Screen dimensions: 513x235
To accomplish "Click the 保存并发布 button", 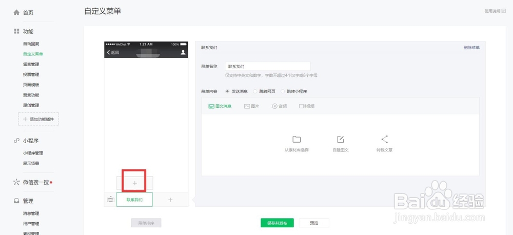I will 277,223.
